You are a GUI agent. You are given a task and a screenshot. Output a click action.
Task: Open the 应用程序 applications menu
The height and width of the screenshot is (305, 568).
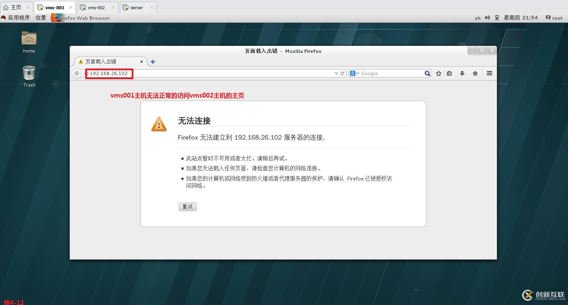click(16, 18)
